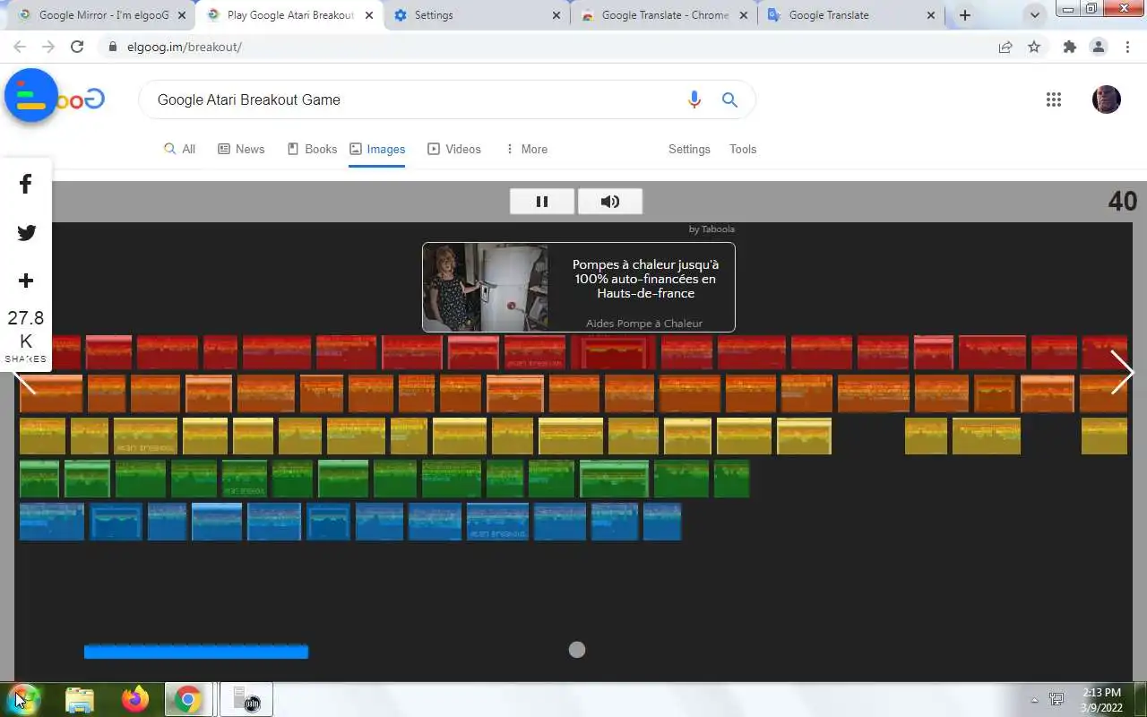
Task: Open the Pompes à chaleur advertisement
Action: tap(579, 287)
